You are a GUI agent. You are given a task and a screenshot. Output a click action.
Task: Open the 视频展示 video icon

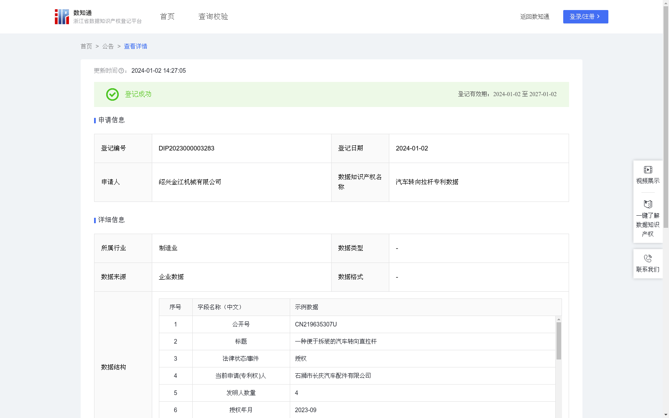(x=648, y=170)
